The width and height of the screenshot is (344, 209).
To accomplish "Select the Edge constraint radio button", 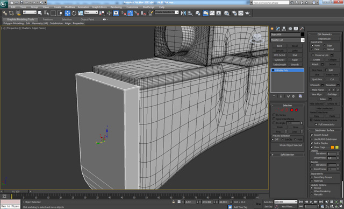I will click(x=325, y=45).
